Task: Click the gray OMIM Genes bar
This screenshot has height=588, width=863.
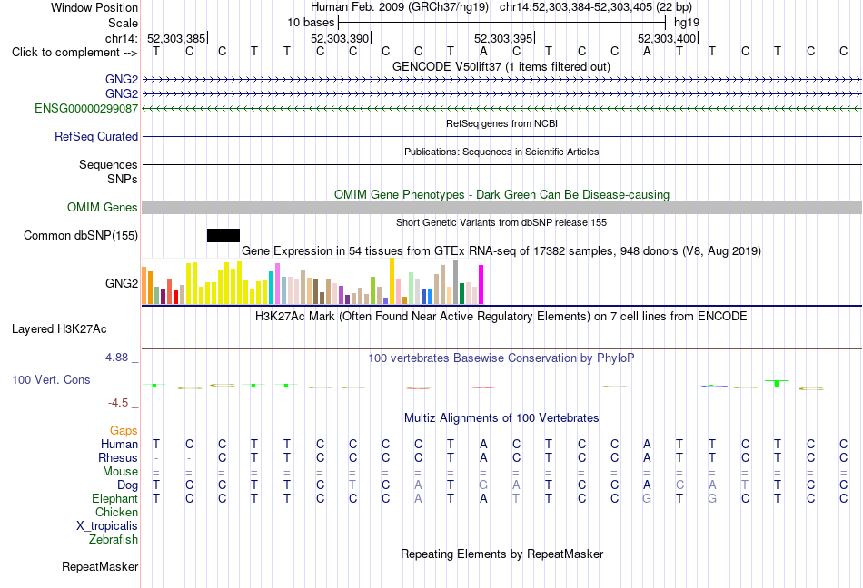Action: point(501,207)
